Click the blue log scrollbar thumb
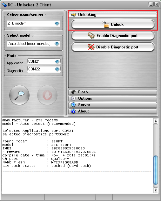Viewport: 161px width, 201px height. 156,170
